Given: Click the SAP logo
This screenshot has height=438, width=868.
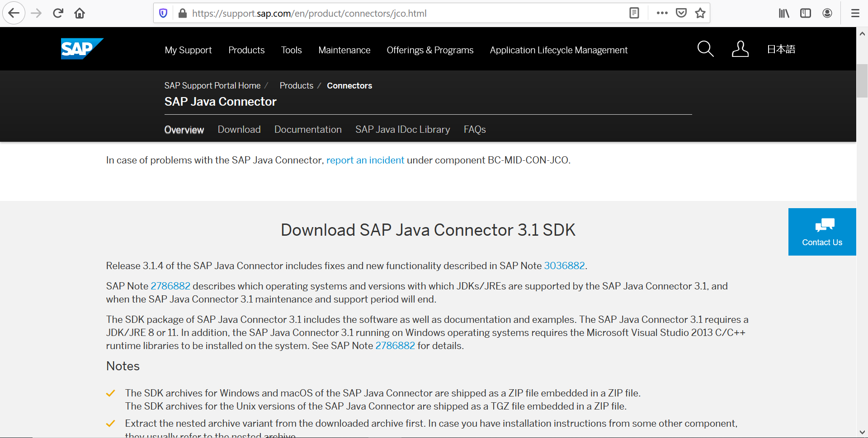Looking at the screenshot, I should pos(82,49).
